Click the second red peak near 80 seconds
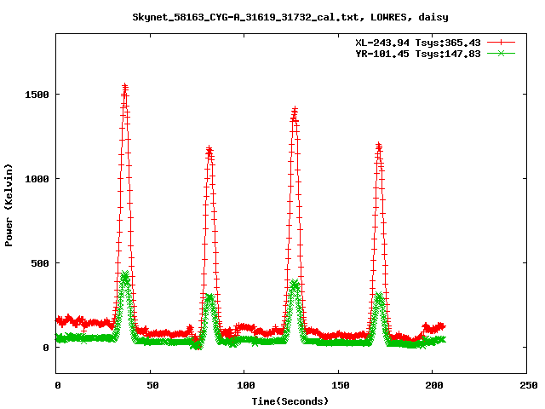 coord(209,150)
